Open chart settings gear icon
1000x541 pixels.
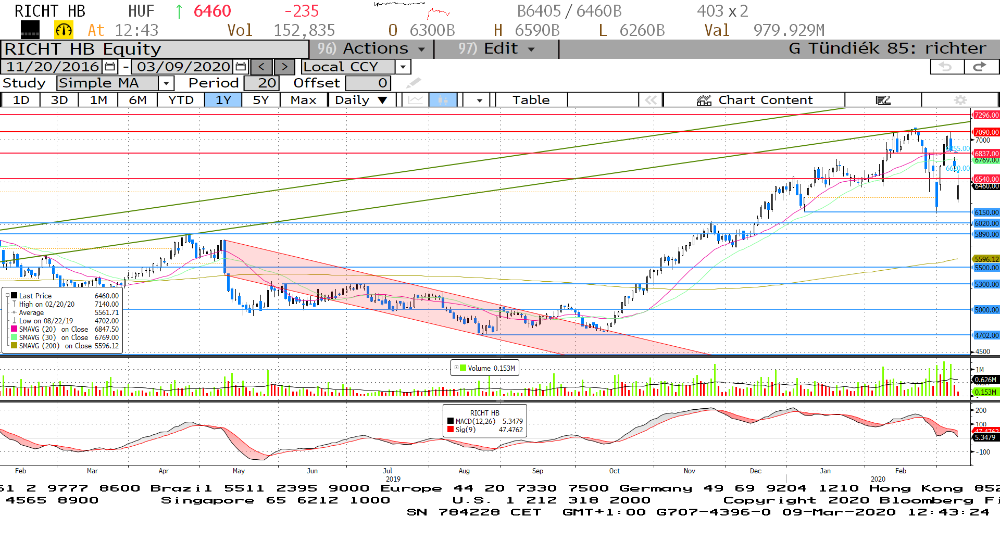pyautogui.click(x=960, y=100)
